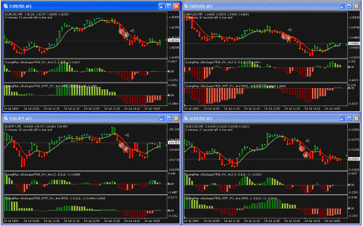The width and height of the screenshot is (363, 226).
Task: Minimize the EURJPY,M5 chart window
Action: (x=161, y=118)
